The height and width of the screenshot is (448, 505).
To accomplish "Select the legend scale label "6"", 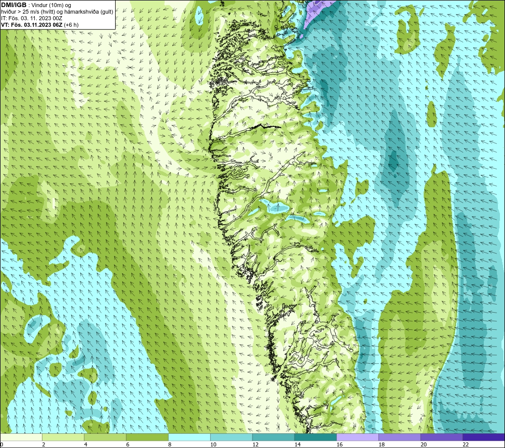I will click(x=128, y=445).
